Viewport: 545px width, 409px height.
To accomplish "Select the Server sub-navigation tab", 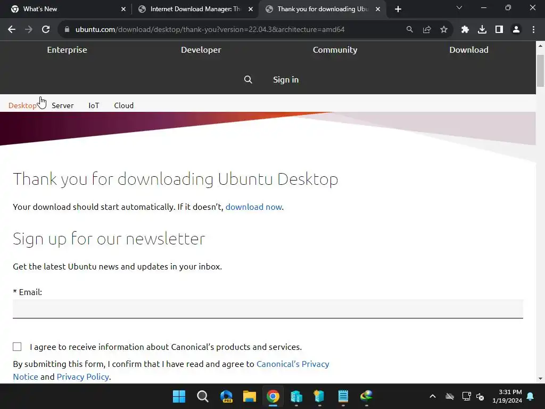I will click(63, 105).
